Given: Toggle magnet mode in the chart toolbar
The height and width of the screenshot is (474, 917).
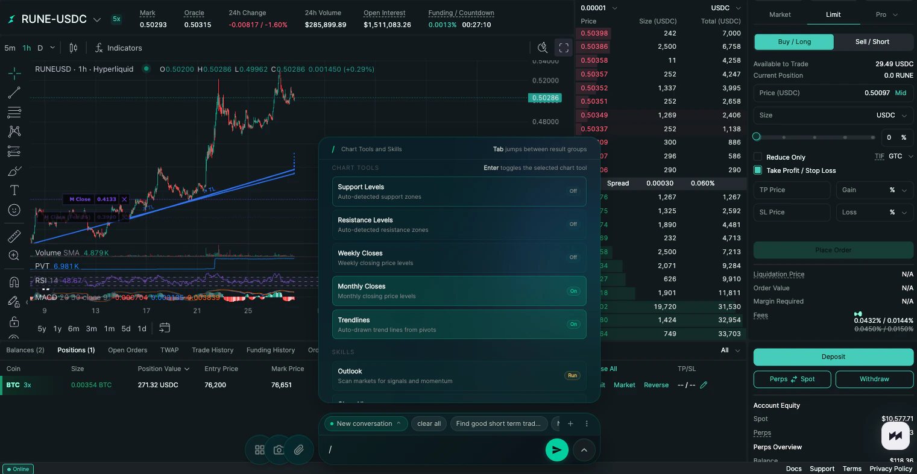Looking at the screenshot, I should (x=14, y=282).
